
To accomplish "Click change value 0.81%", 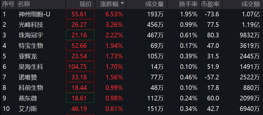I will click(x=114, y=109).
